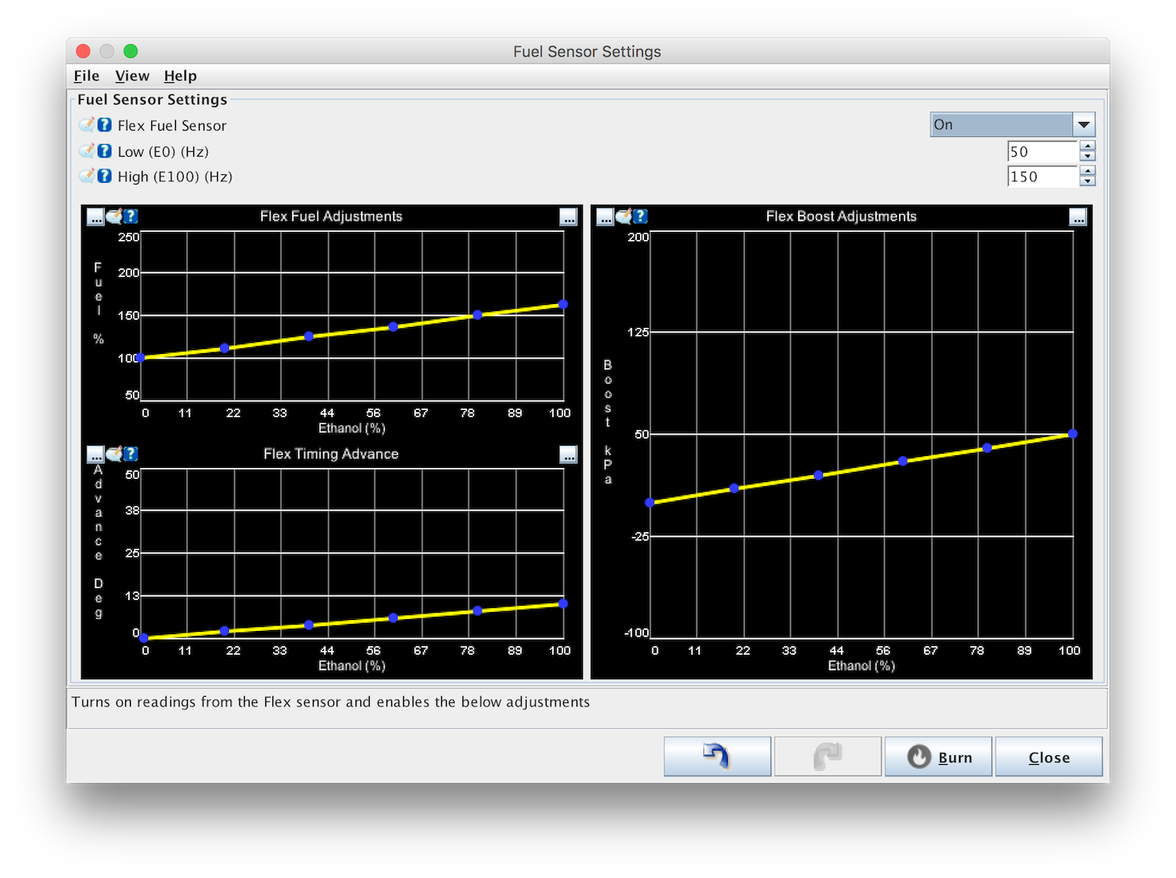The width and height of the screenshot is (1176, 878).
Task: Open the help icon on Flex Fuel Adjustments graph
Action: click(x=131, y=216)
